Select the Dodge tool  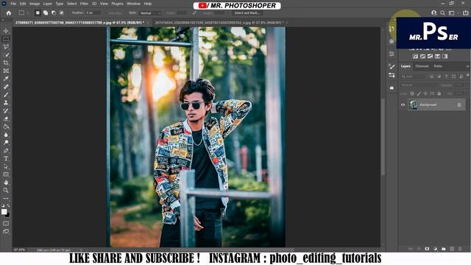(x=6, y=142)
